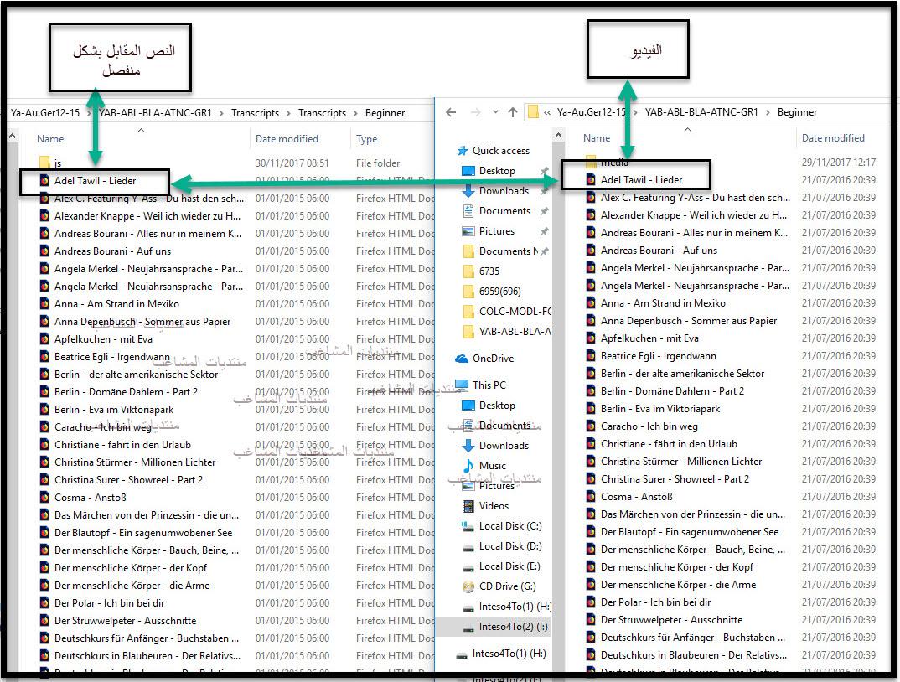Open the 6959(696) folder in navigation pane

click(x=500, y=292)
